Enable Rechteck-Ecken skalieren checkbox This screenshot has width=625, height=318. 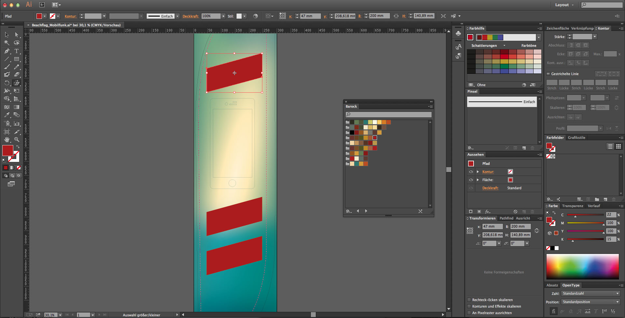[469, 300]
